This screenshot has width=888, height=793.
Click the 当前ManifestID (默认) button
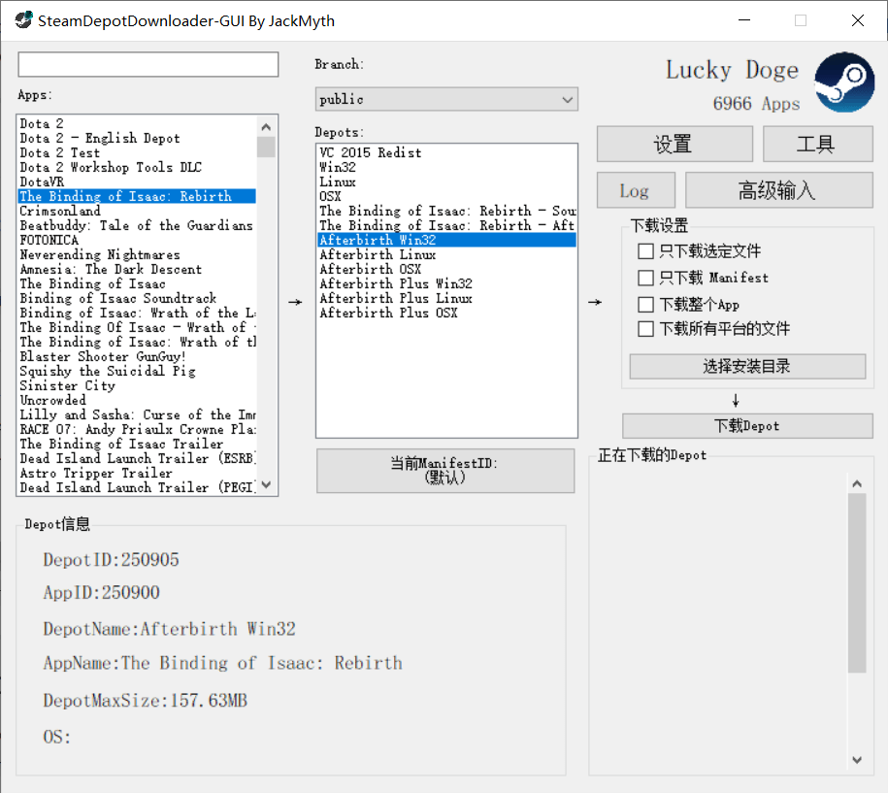coord(445,471)
